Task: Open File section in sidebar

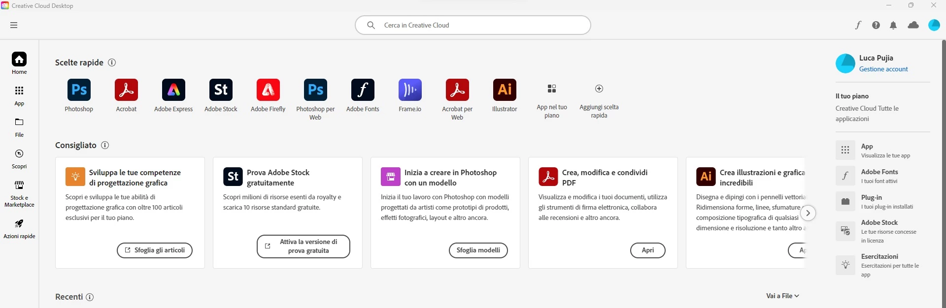Action: [19, 127]
